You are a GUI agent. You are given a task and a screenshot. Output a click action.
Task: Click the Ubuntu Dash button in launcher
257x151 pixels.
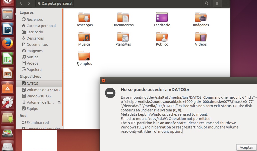click(x=7, y=3)
